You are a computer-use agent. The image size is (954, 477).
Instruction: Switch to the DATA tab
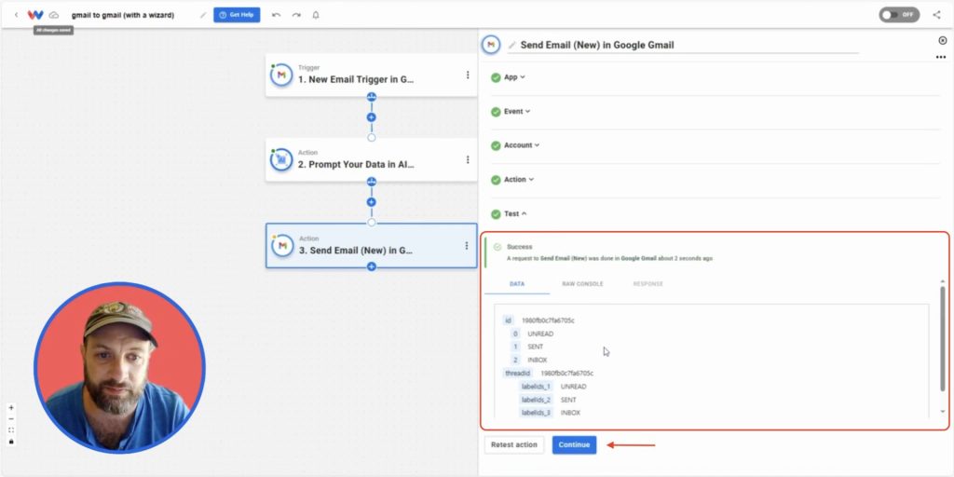click(517, 284)
